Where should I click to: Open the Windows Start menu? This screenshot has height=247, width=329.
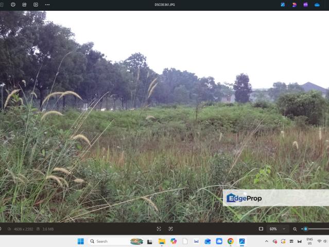tap(81, 241)
